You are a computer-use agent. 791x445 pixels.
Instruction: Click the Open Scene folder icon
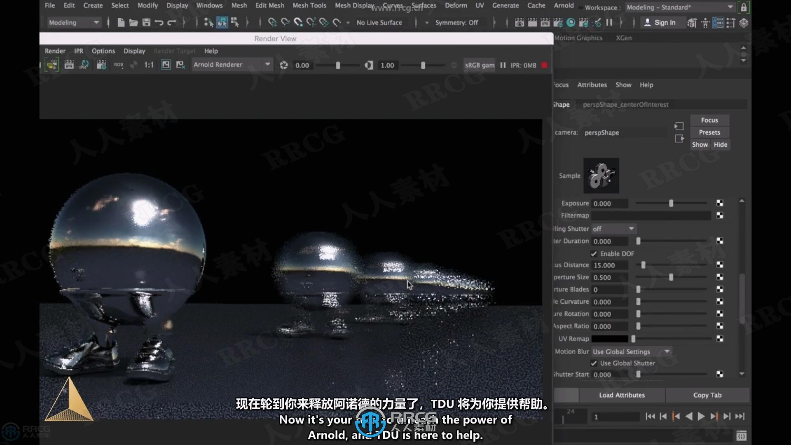[133, 22]
